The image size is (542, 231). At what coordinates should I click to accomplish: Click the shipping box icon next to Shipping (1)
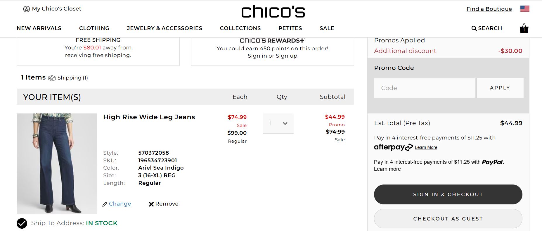[x=52, y=78]
